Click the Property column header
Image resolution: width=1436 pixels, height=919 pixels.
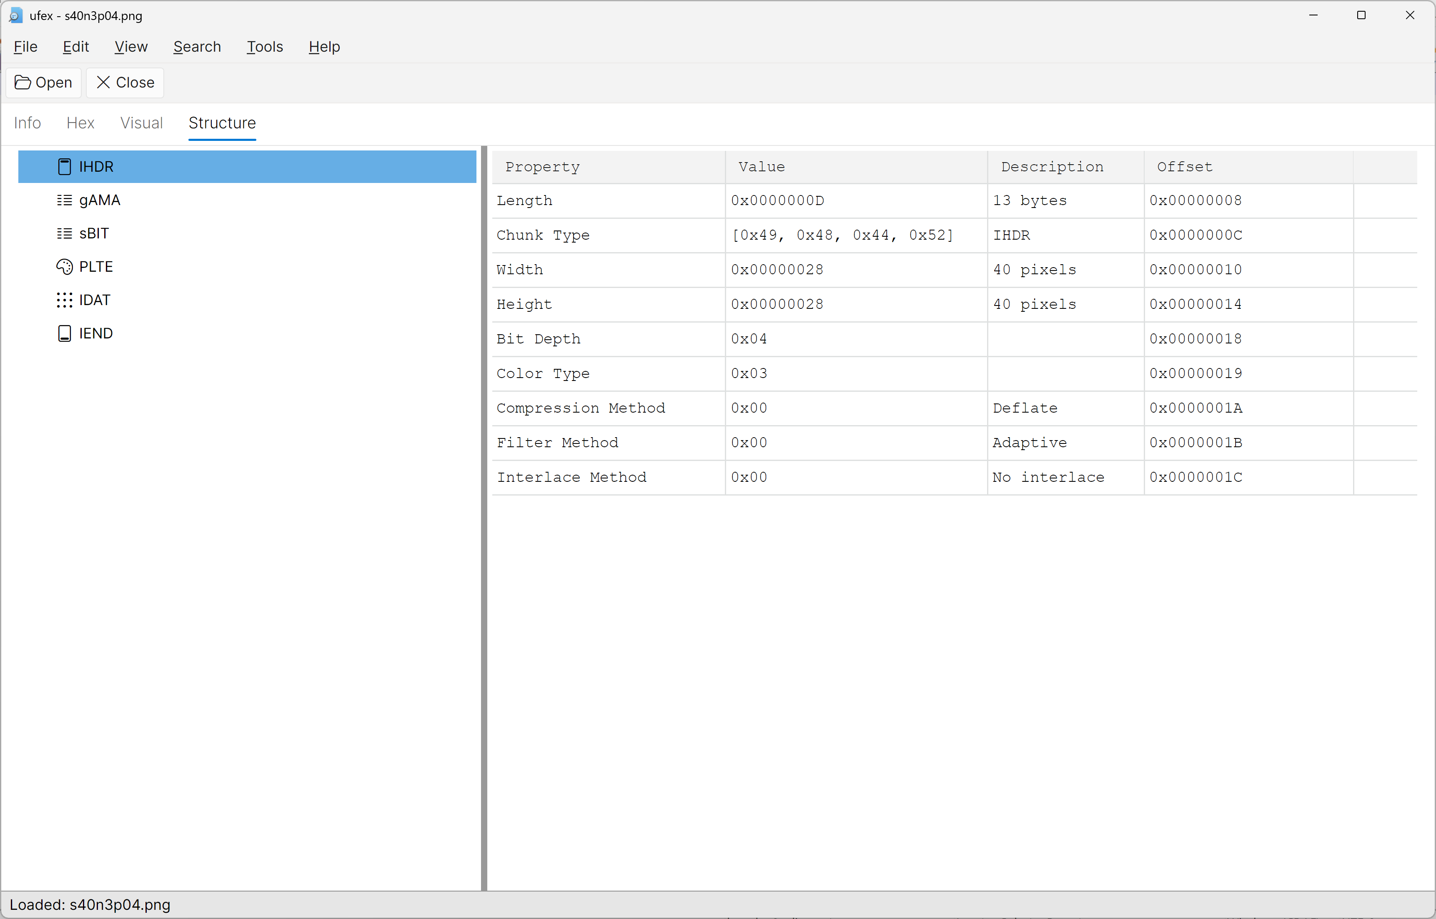click(542, 167)
